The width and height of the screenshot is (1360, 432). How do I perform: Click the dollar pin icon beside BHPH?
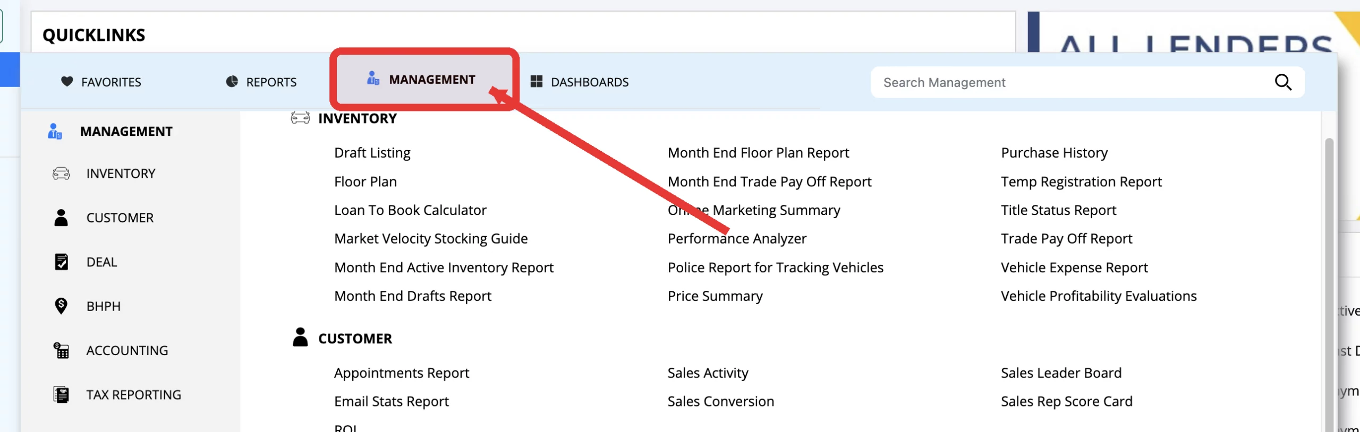[61, 306]
